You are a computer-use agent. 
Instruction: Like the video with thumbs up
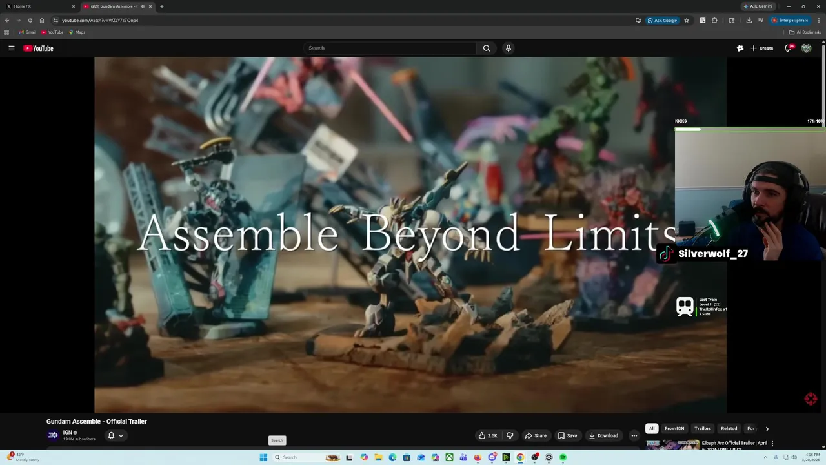coord(488,435)
